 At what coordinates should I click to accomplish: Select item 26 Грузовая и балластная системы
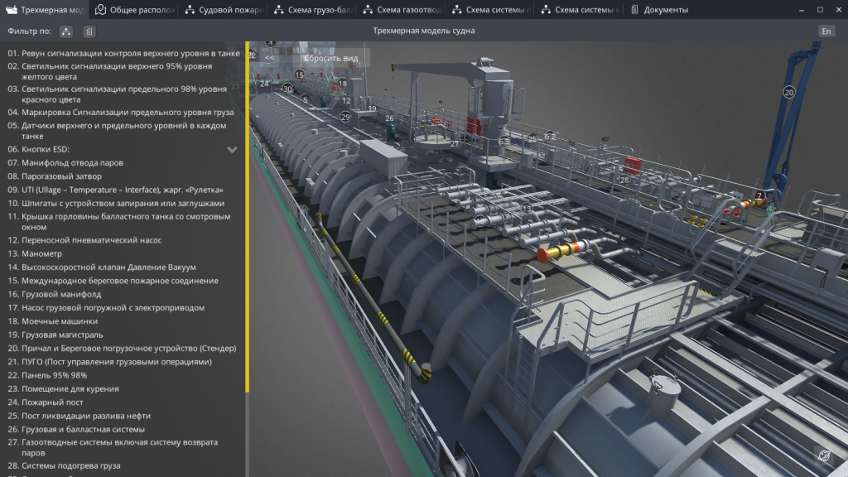coord(76,430)
